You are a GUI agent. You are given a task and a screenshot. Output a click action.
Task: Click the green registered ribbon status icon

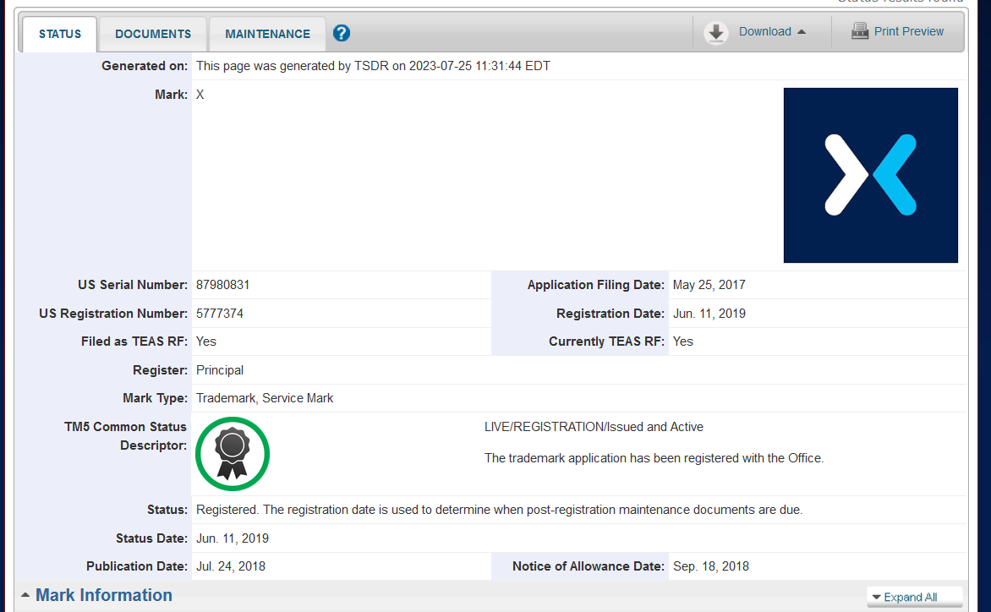click(x=233, y=454)
